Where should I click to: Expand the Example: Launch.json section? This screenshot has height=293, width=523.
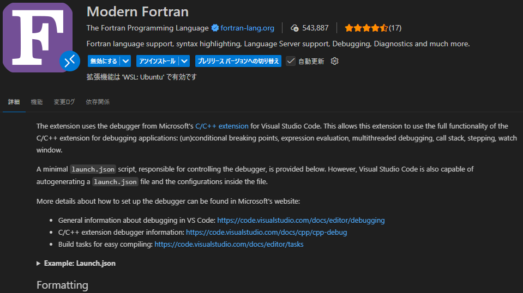(x=76, y=264)
